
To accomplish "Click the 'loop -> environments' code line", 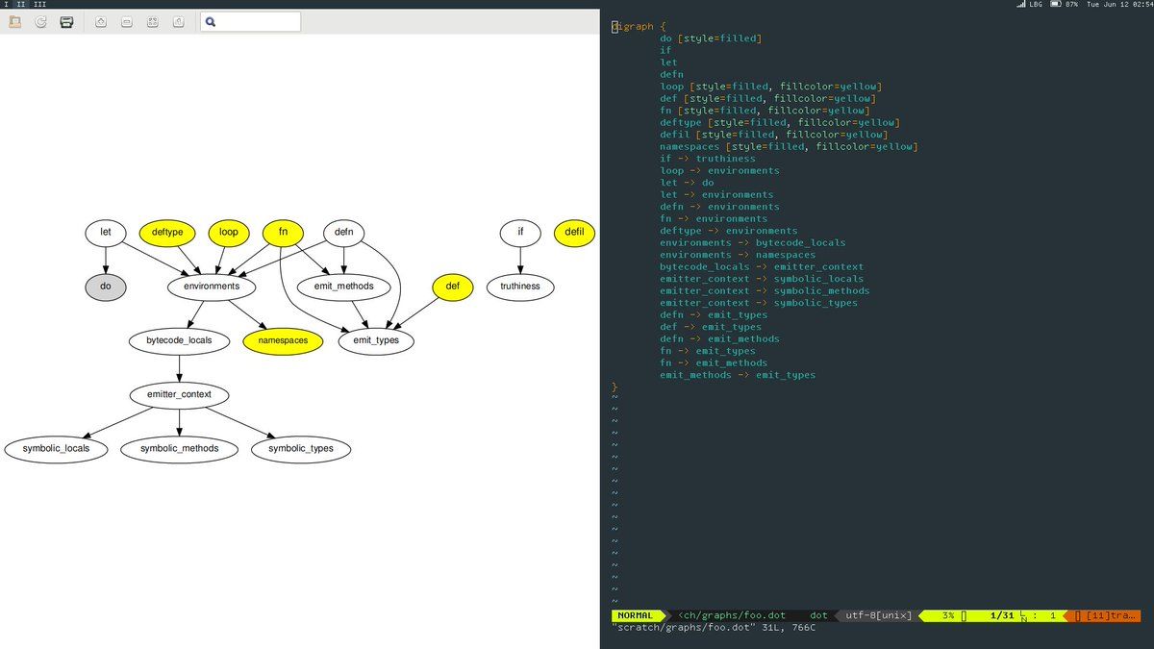I will pos(719,171).
